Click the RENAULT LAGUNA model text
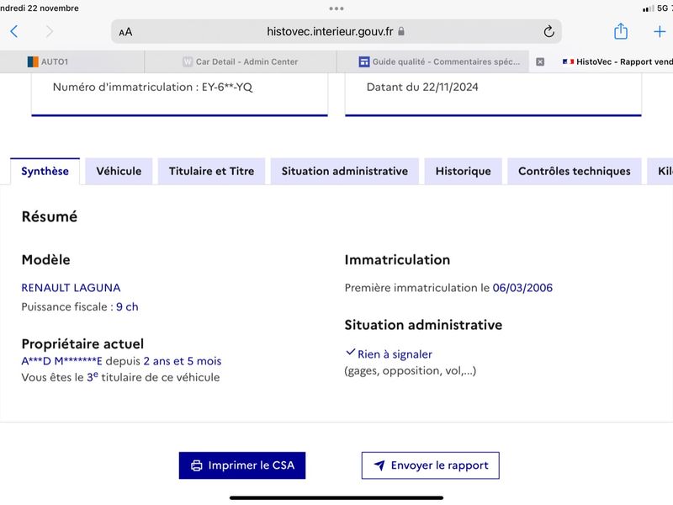This screenshot has height=505, width=673. click(x=71, y=288)
